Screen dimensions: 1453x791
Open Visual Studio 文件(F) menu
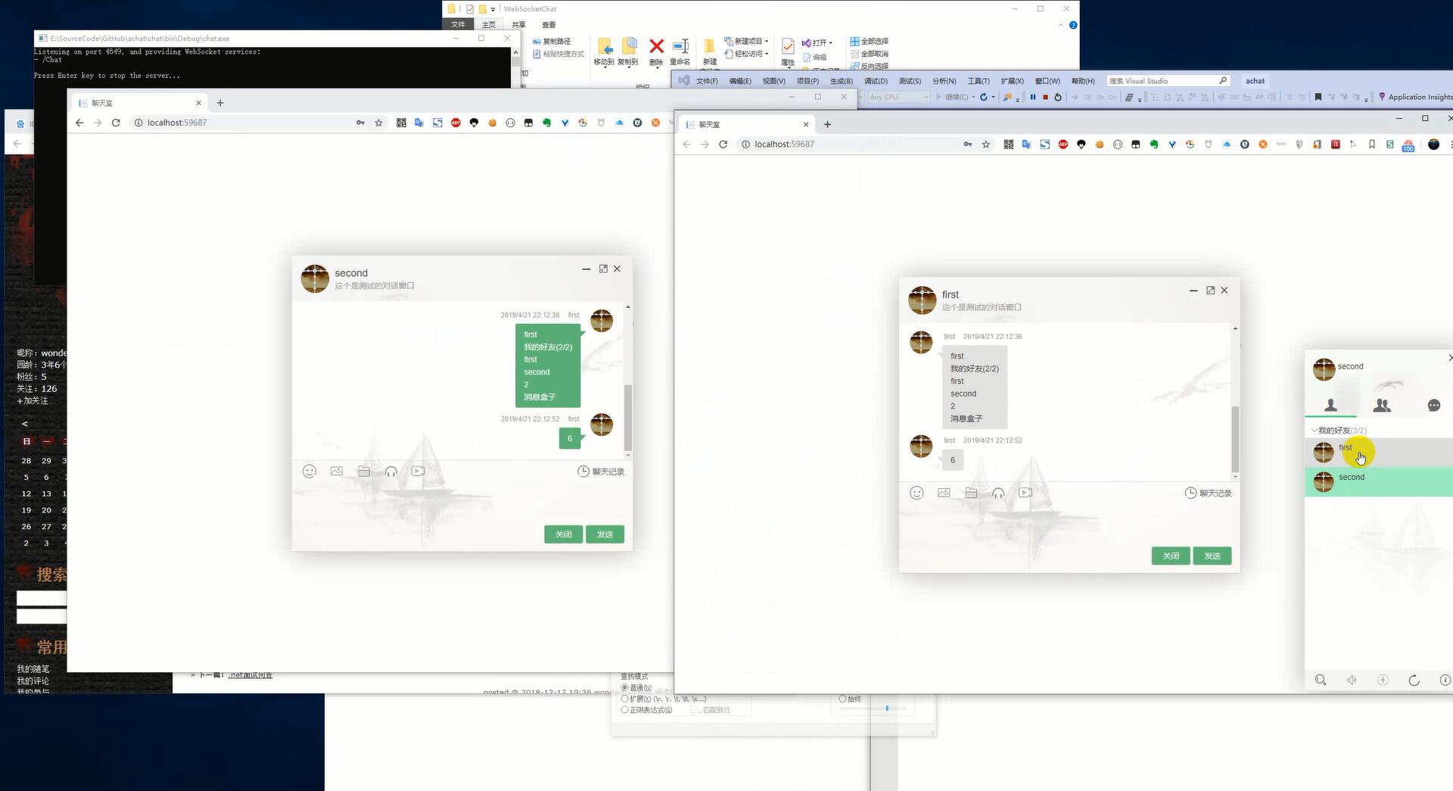click(x=707, y=81)
